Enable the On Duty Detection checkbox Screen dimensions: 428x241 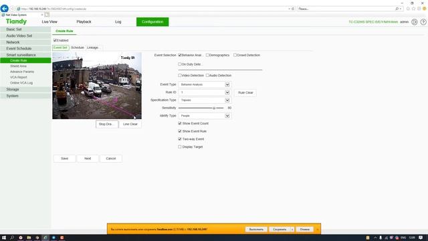tap(180, 64)
